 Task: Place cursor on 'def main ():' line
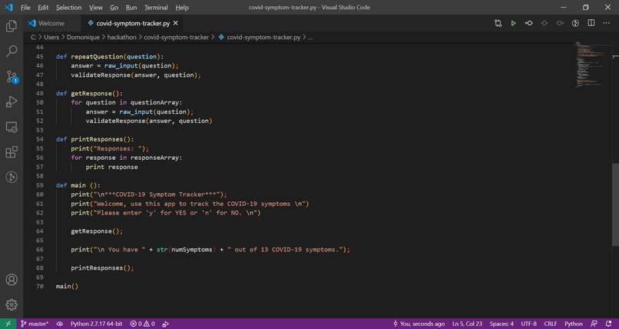78,185
